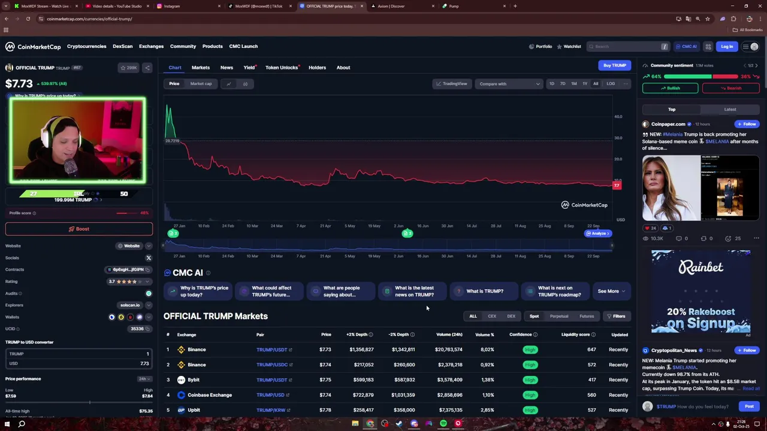767x431 pixels.
Task: Click the chart range navigator bar
Action: pyautogui.click(x=388, y=245)
